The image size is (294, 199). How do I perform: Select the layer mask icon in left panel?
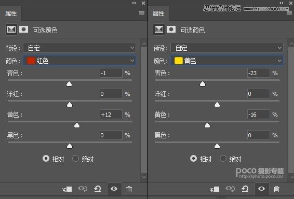[x=23, y=30]
